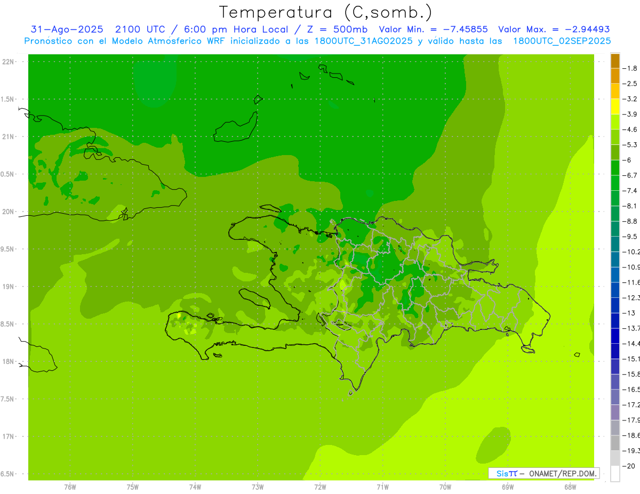Click the '-2.5' color bar label

[629, 84]
